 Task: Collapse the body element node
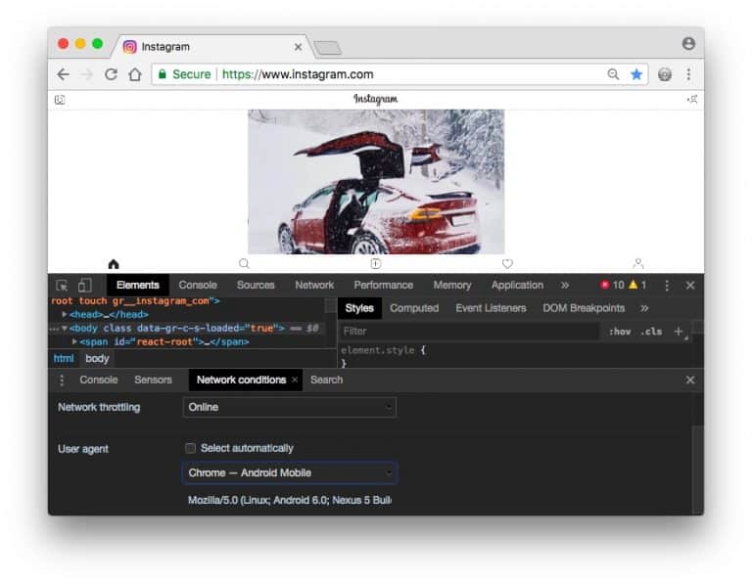[65, 328]
